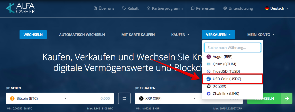Click the 0x (ZRX) coin icon
The width and height of the screenshot is (295, 112).
(208, 86)
